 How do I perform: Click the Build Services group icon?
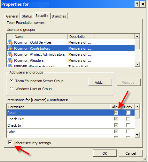point(10,42)
